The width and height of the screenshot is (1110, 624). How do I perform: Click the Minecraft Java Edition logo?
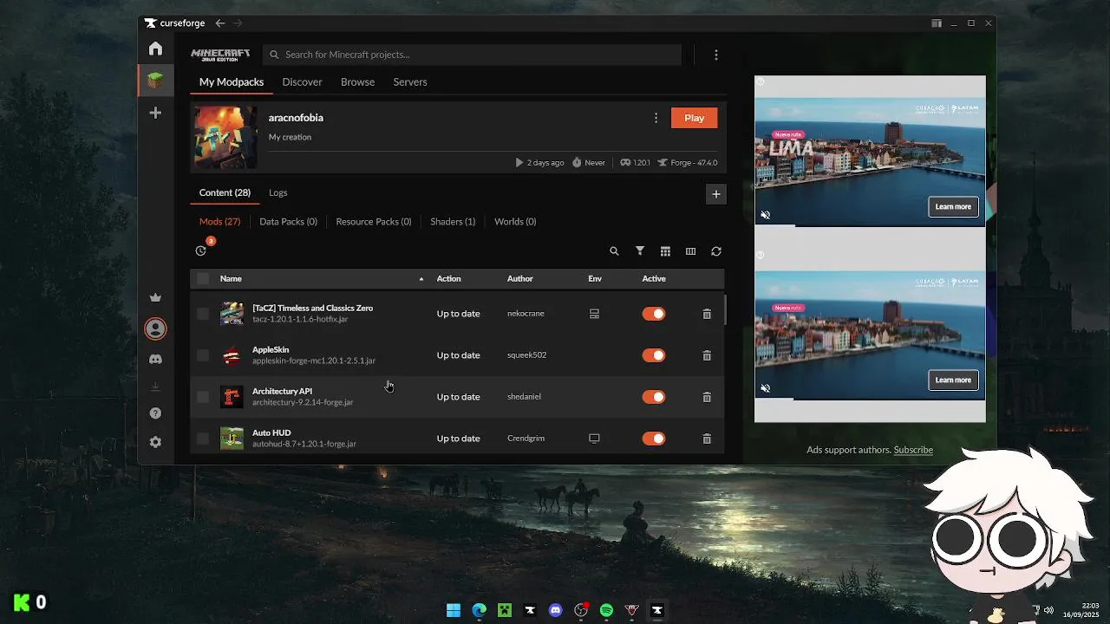click(220, 54)
